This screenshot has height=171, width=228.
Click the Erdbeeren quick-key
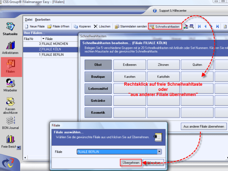[130, 65]
